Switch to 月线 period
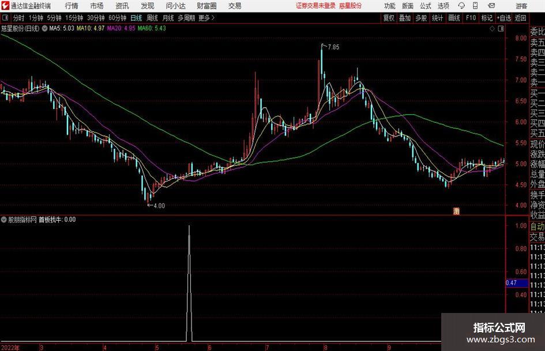Image resolution: width=545 pixels, height=351 pixels. pos(168,18)
